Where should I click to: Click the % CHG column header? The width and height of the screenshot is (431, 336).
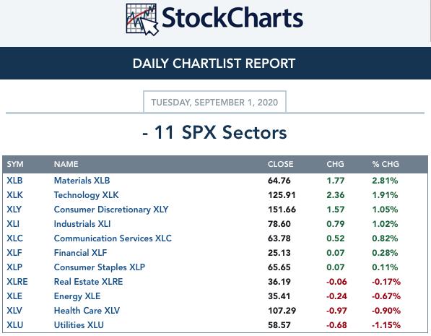point(386,164)
